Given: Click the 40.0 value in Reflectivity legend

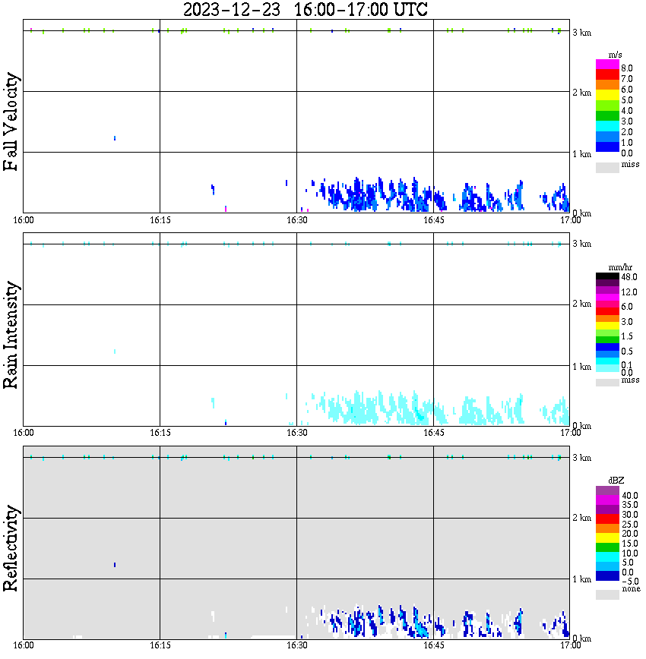Looking at the screenshot, I should [630, 496].
